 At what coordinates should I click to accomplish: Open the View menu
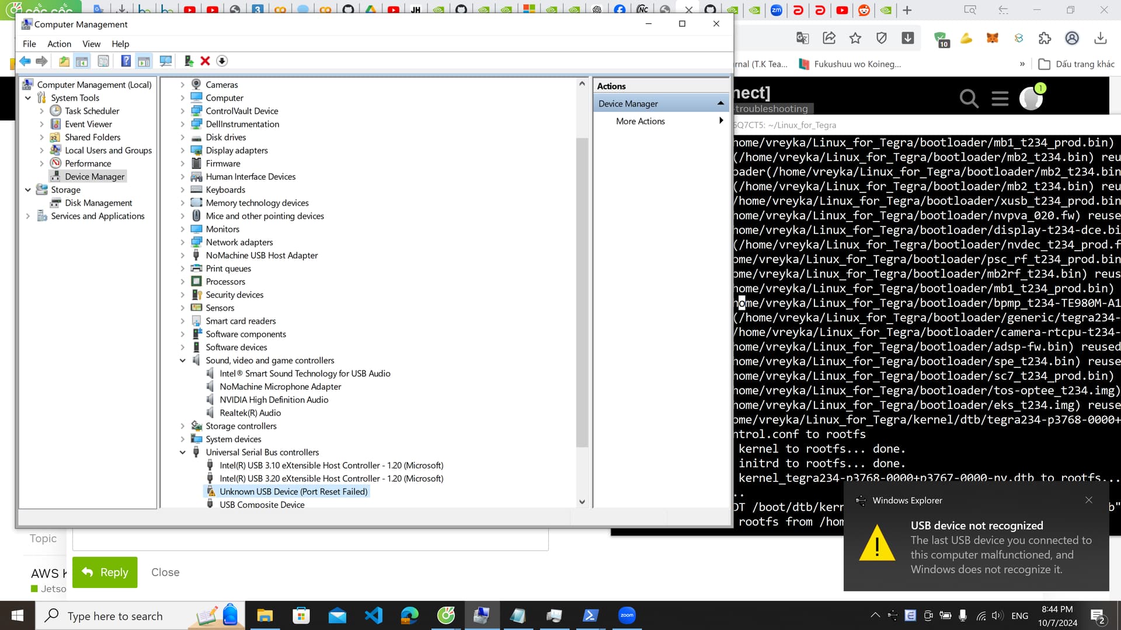tap(91, 44)
